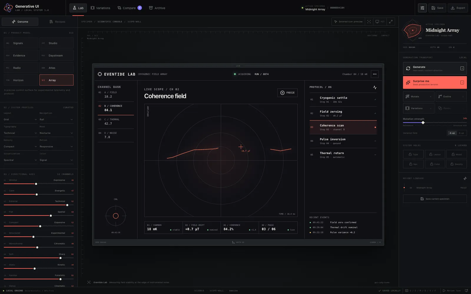The height and width of the screenshot is (294, 471).
Task: Toggle the Mood system hold lock
Action: 457,154
